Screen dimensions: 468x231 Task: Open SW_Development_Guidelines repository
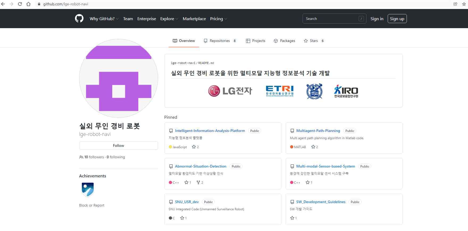(321, 202)
